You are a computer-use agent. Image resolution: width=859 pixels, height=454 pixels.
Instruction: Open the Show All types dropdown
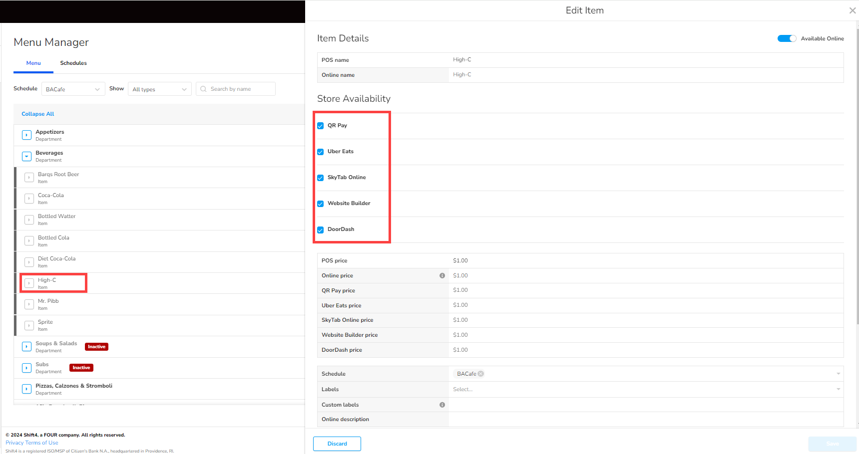click(159, 89)
